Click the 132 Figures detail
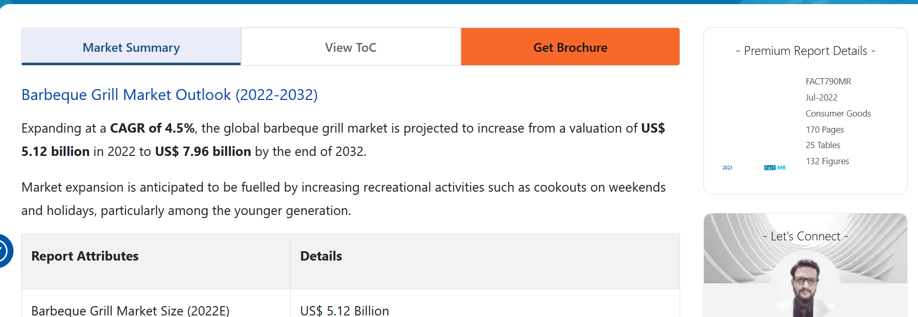 tap(827, 161)
